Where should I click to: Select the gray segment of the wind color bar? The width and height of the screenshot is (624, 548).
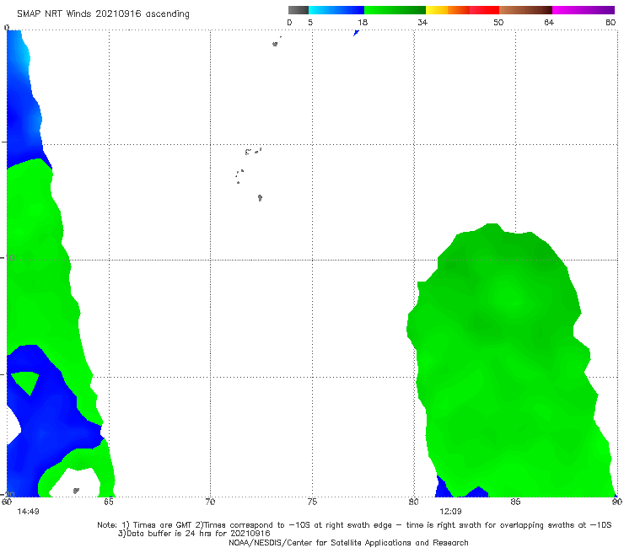coord(299,10)
